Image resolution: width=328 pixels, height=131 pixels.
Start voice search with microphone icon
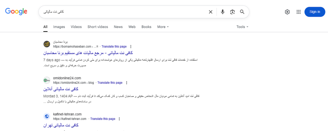[223, 12]
